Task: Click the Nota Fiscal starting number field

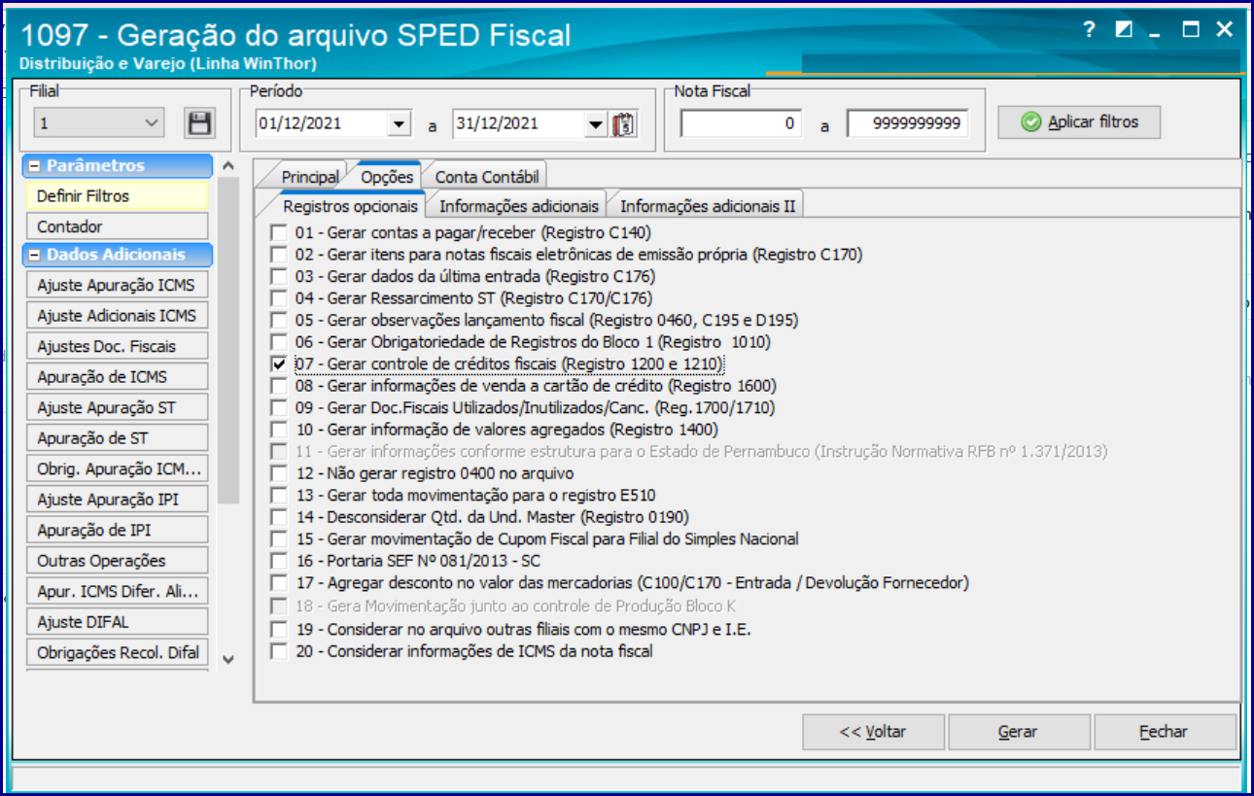Action: (x=741, y=123)
